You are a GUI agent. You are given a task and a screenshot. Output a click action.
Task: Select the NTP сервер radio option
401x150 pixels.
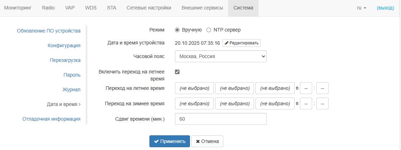pyautogui.click(x=209, y=30)
